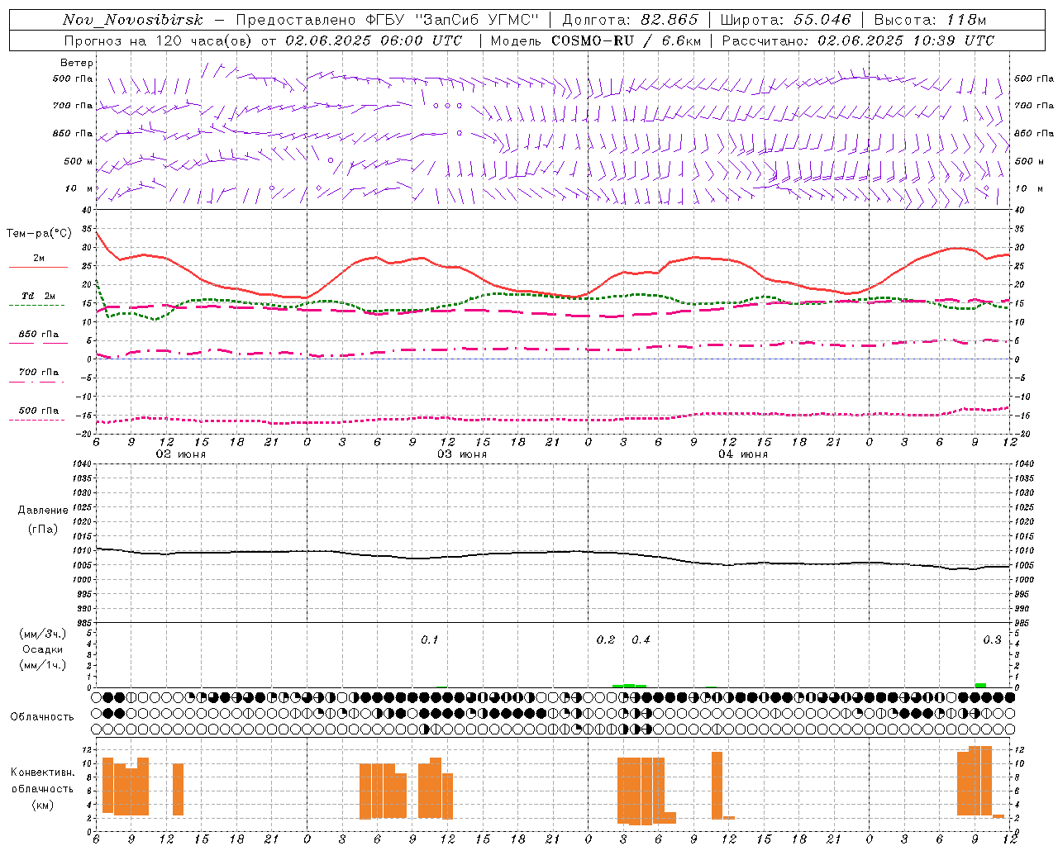Click the green precipitation bar under 0.3
The width and height of the screenshot is (1058, 846).
click(980, 685)
